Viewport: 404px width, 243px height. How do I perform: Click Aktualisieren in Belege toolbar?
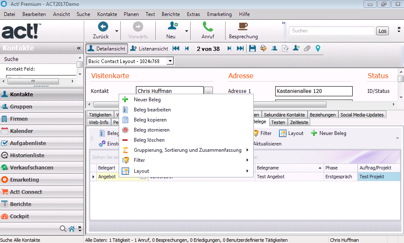(267, 144)
